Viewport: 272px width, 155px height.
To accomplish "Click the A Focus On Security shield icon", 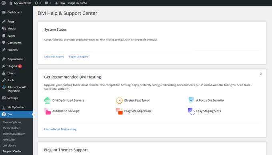I will click(x=191, y=100).
